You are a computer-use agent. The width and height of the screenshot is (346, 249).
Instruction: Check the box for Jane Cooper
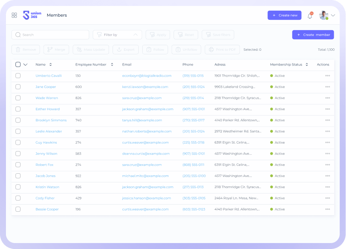pyautogui.click(x=18, y=87)
